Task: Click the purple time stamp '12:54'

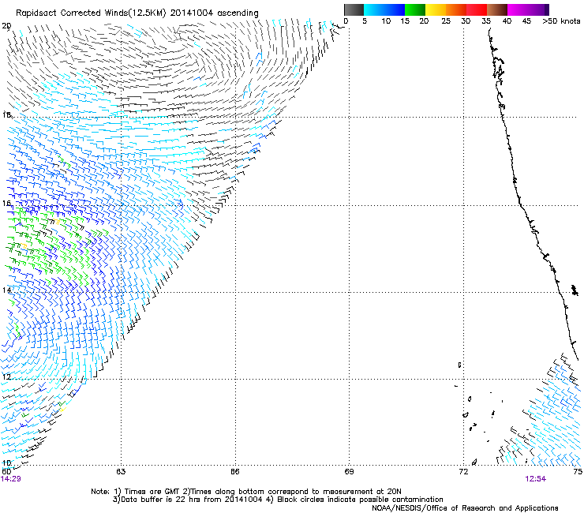Action: pyautogui.click(x=536, y=479)
